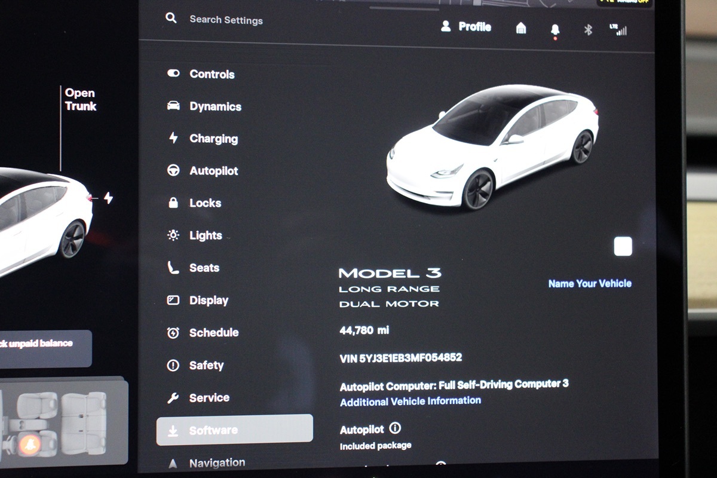Open the Profile menu
This screenshot has width=717, height=478.
(466, 27)
